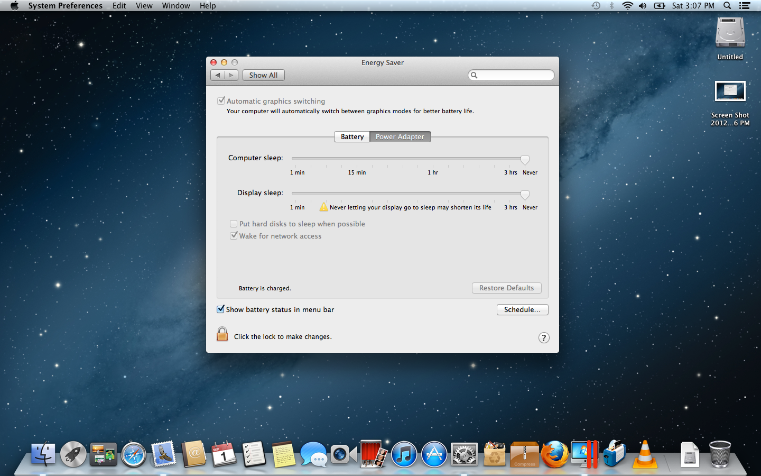The height and width of the screenshot is (476, 761).
Task: Enable Put hard disks to sleep when possible
Action: click(234, 224)
